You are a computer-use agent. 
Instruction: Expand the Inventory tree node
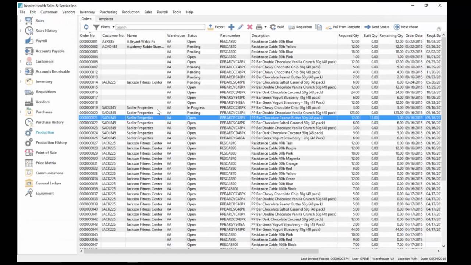tap(20, 82)
